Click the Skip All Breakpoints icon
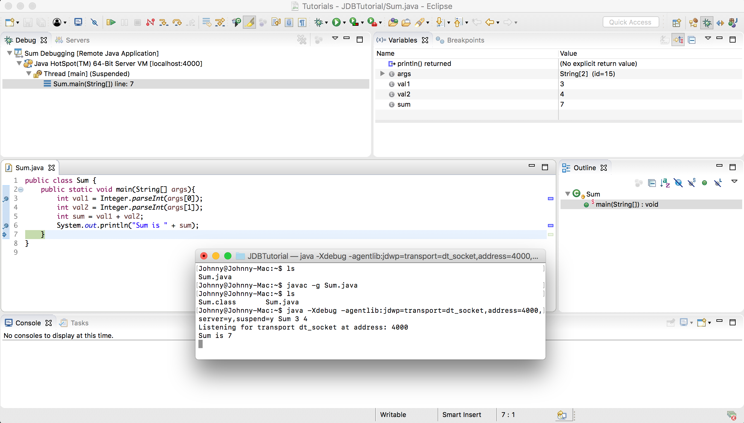This screenshot has width=744, height=423. pyautogui.click(x=94, y=22)
